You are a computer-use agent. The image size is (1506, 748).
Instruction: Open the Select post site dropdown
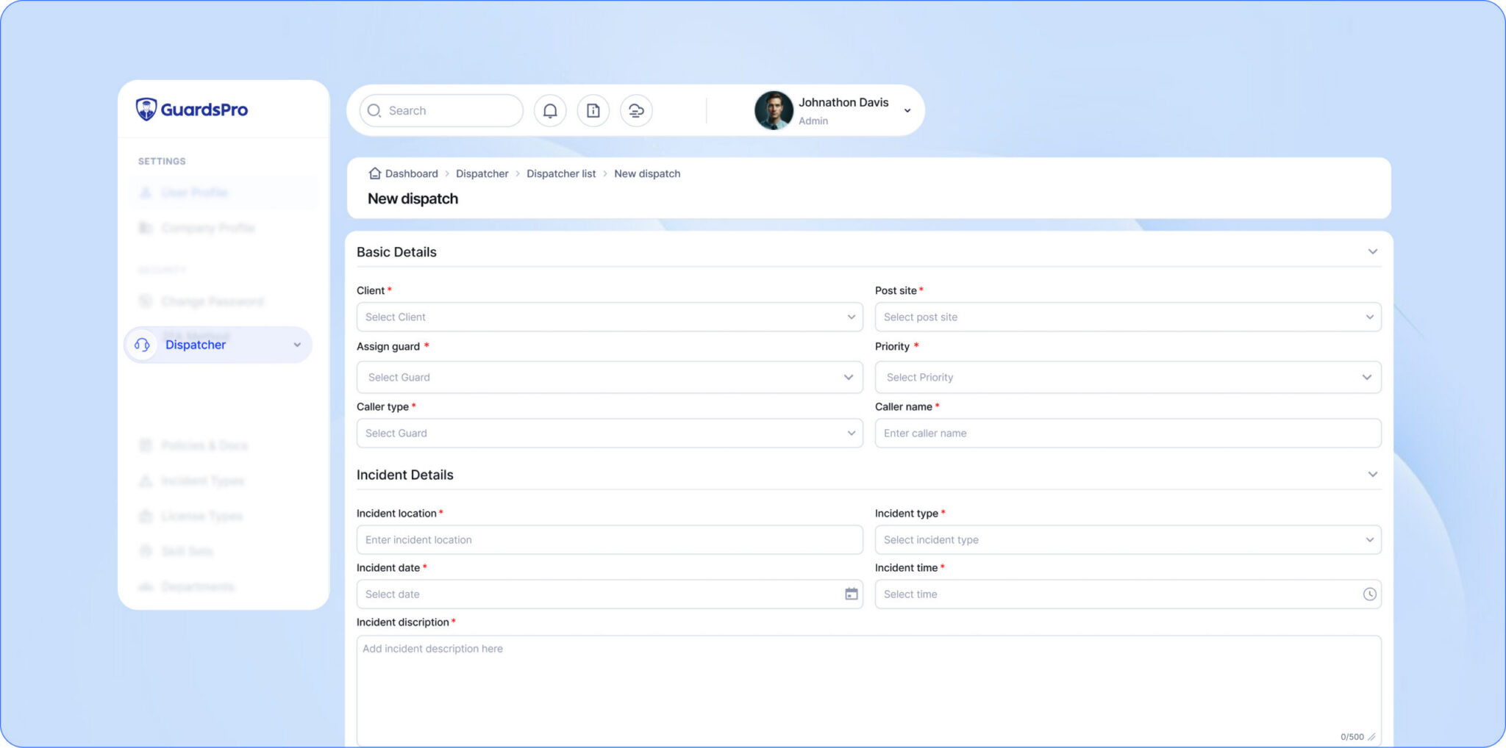point(1127,317)
